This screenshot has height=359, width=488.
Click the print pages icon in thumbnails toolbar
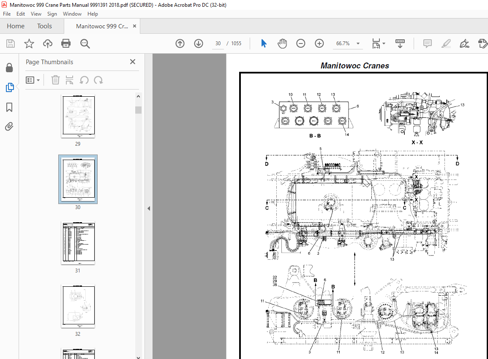pyautogui.click(x=69, y=80)
